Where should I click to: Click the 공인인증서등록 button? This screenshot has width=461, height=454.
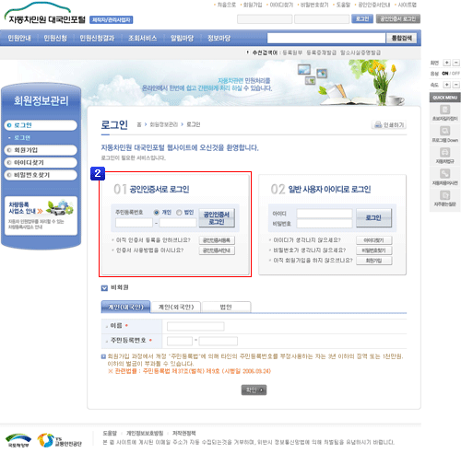point(217,240)
